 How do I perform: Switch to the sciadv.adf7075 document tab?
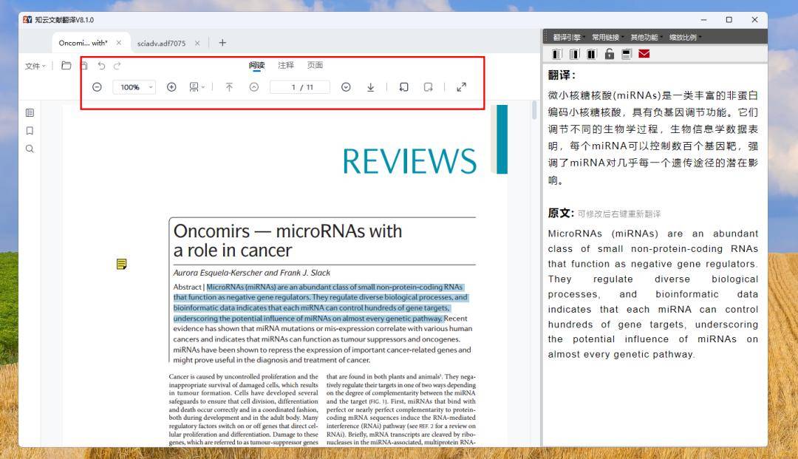162,43
